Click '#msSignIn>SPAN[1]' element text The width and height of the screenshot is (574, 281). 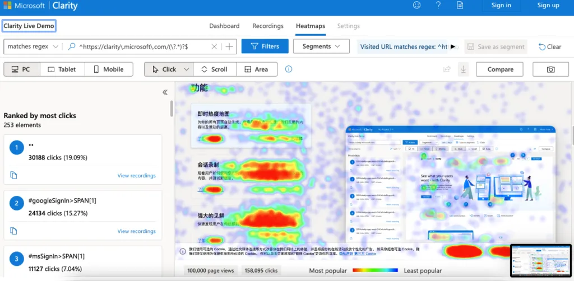point(57,256)
